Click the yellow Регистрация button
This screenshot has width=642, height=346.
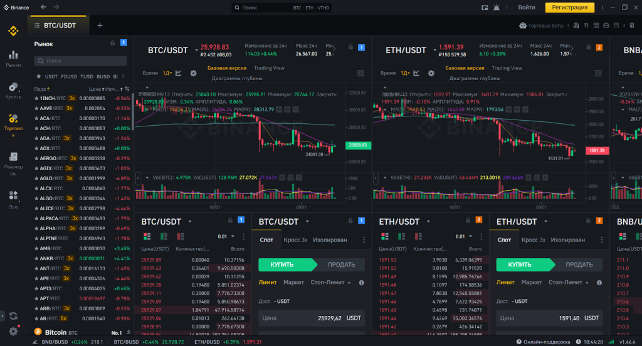pos(569,8)
